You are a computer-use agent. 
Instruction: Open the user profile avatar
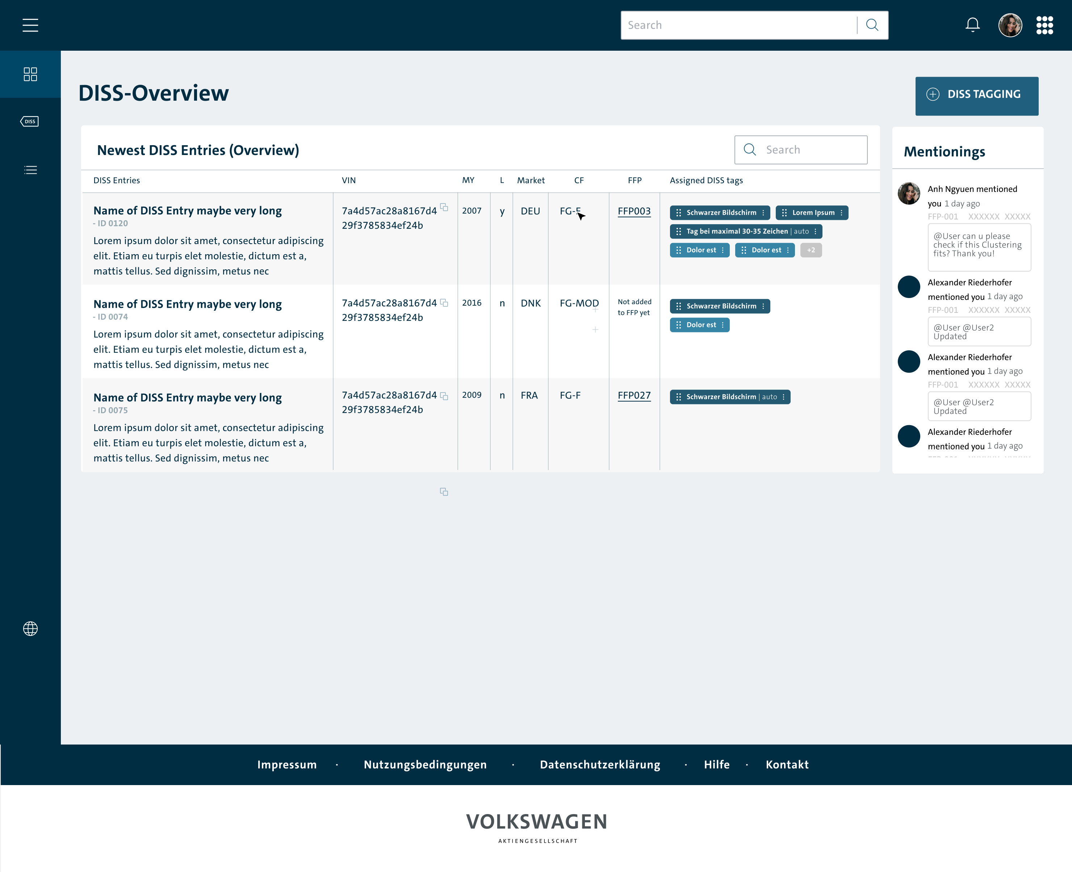pos(1010,25)
